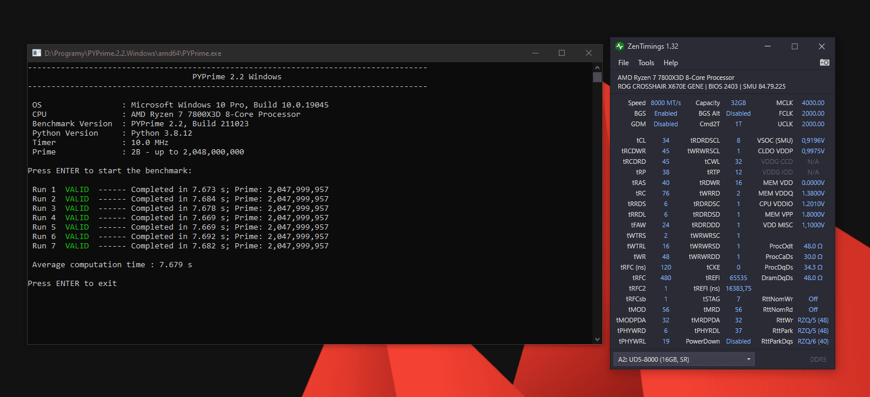This screenshot has width=870, height=397.
Task: Click the ProcCaDs value '30.0 Ω'
Action: (x=813, y=257)
